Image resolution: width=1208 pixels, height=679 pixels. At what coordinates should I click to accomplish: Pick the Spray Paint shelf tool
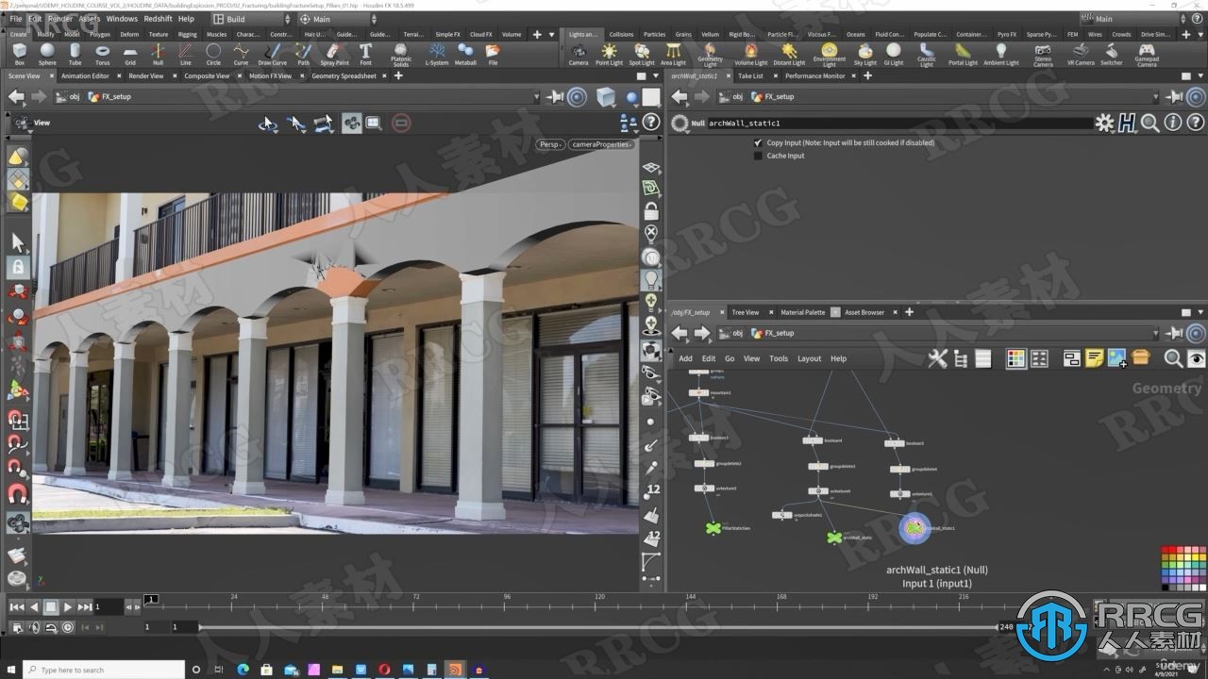(x=334, y=54)
